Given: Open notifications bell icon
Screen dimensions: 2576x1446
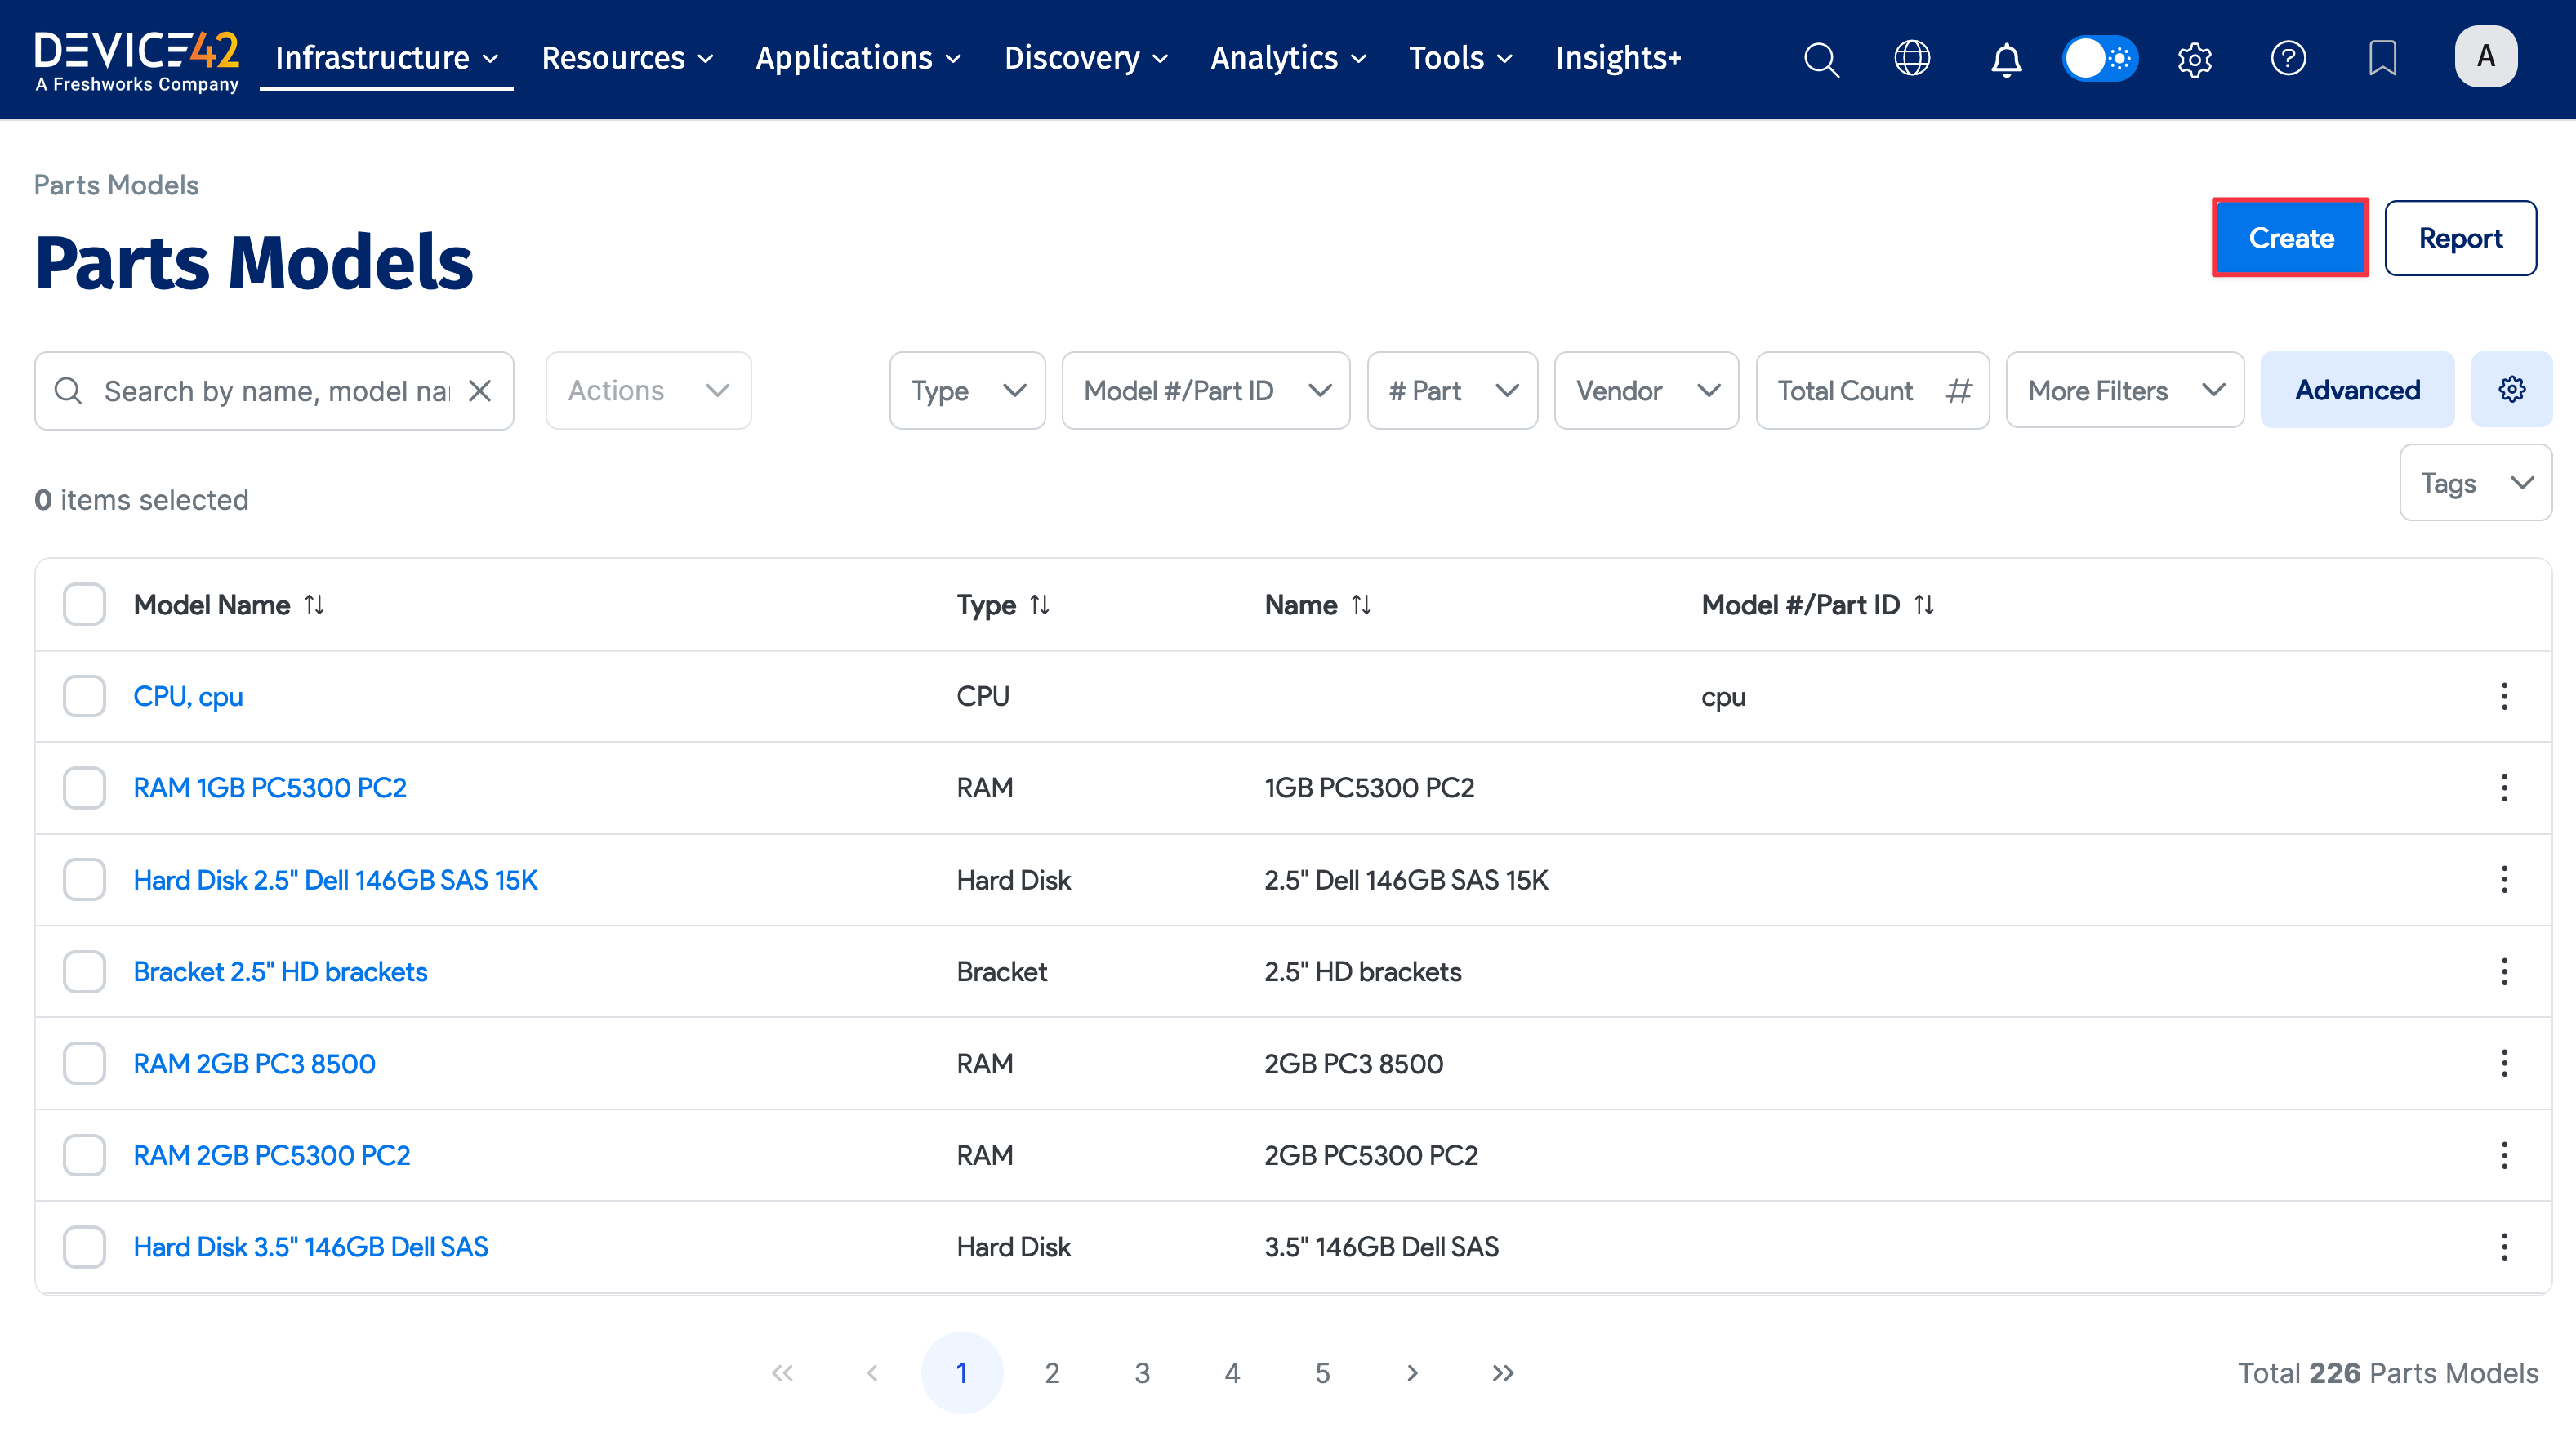Looking at the screenshot, I should coord(2006,59).
